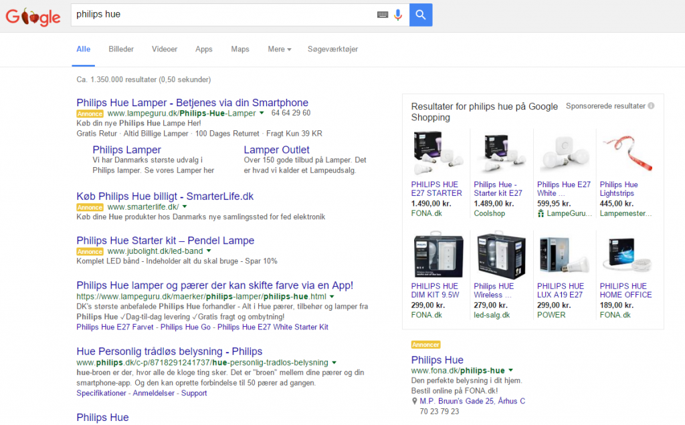Expand the Mere dropdown menu
This screenshot has height=425, width=685.
279,49
